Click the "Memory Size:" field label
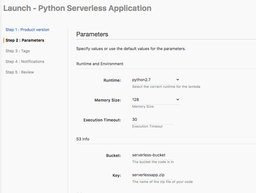 click(x=108, y=100)
